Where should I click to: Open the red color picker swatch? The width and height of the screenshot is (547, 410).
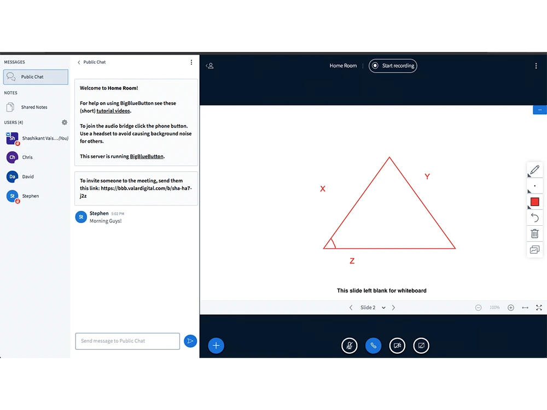pos(534,202)
